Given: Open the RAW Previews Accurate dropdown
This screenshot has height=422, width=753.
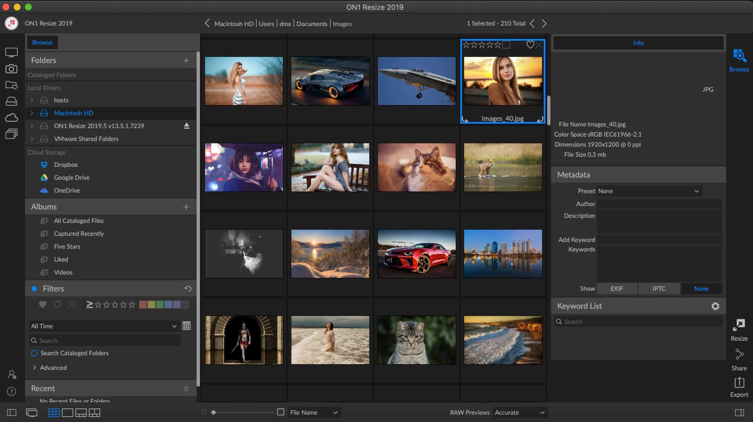Looking at the screenshot, I should click(x=519, y=412).
